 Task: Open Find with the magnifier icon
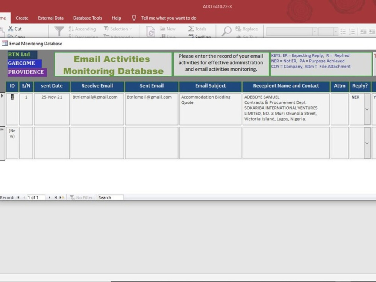(226, 32)
